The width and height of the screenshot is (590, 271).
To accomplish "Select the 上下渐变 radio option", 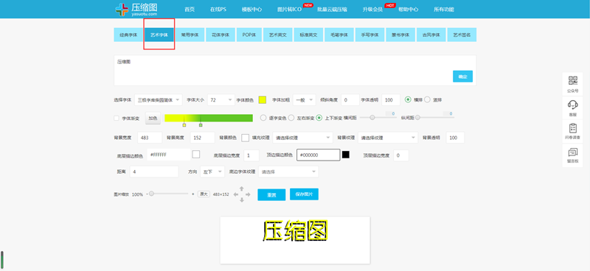I will coord(319,118).
